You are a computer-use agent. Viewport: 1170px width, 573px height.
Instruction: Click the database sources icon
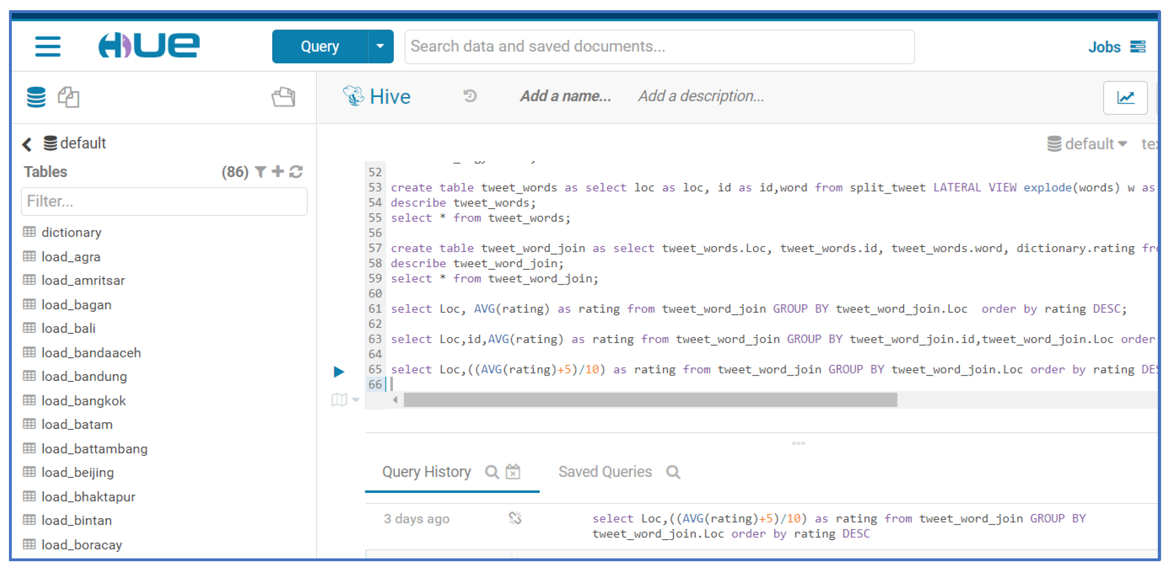point(36,97)
